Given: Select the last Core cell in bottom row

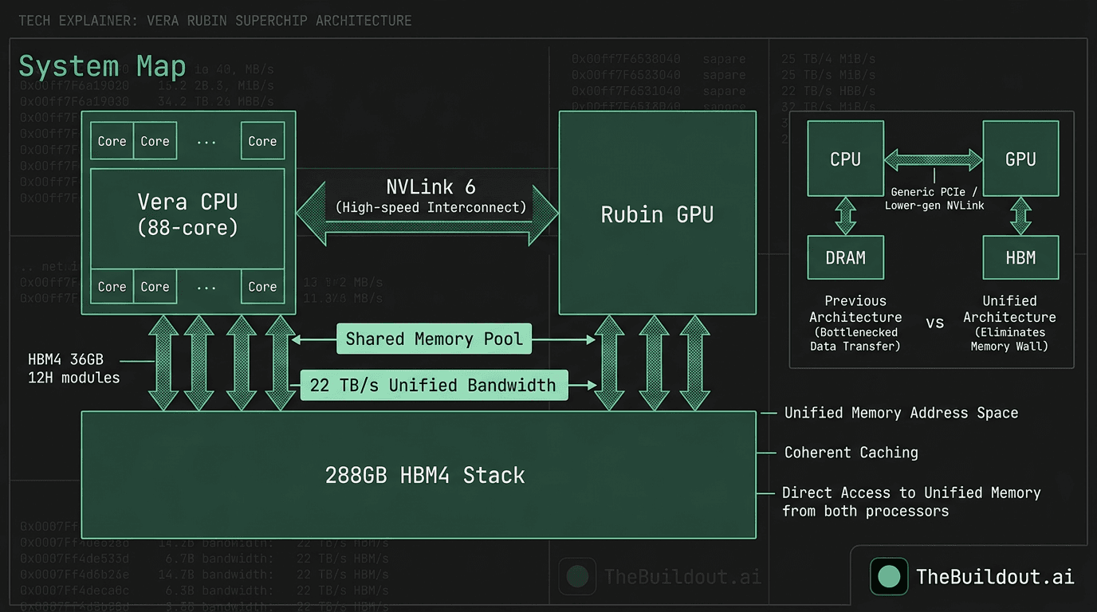Looking at the screenshot, I should (x=262, y=287).
